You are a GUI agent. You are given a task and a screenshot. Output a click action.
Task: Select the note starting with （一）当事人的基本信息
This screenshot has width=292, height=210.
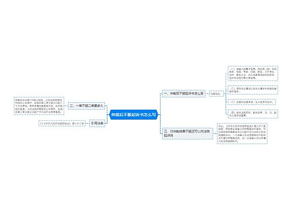click(x=253, y=73)
